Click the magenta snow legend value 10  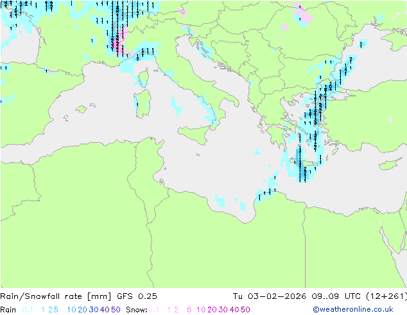pos(201,310)
